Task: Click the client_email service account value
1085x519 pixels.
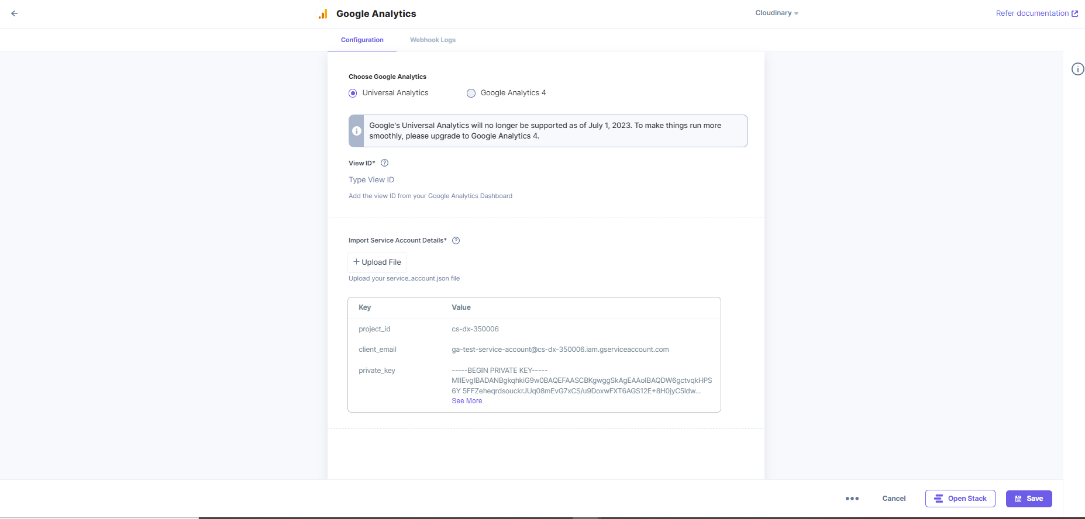Action: click(560, 350)
